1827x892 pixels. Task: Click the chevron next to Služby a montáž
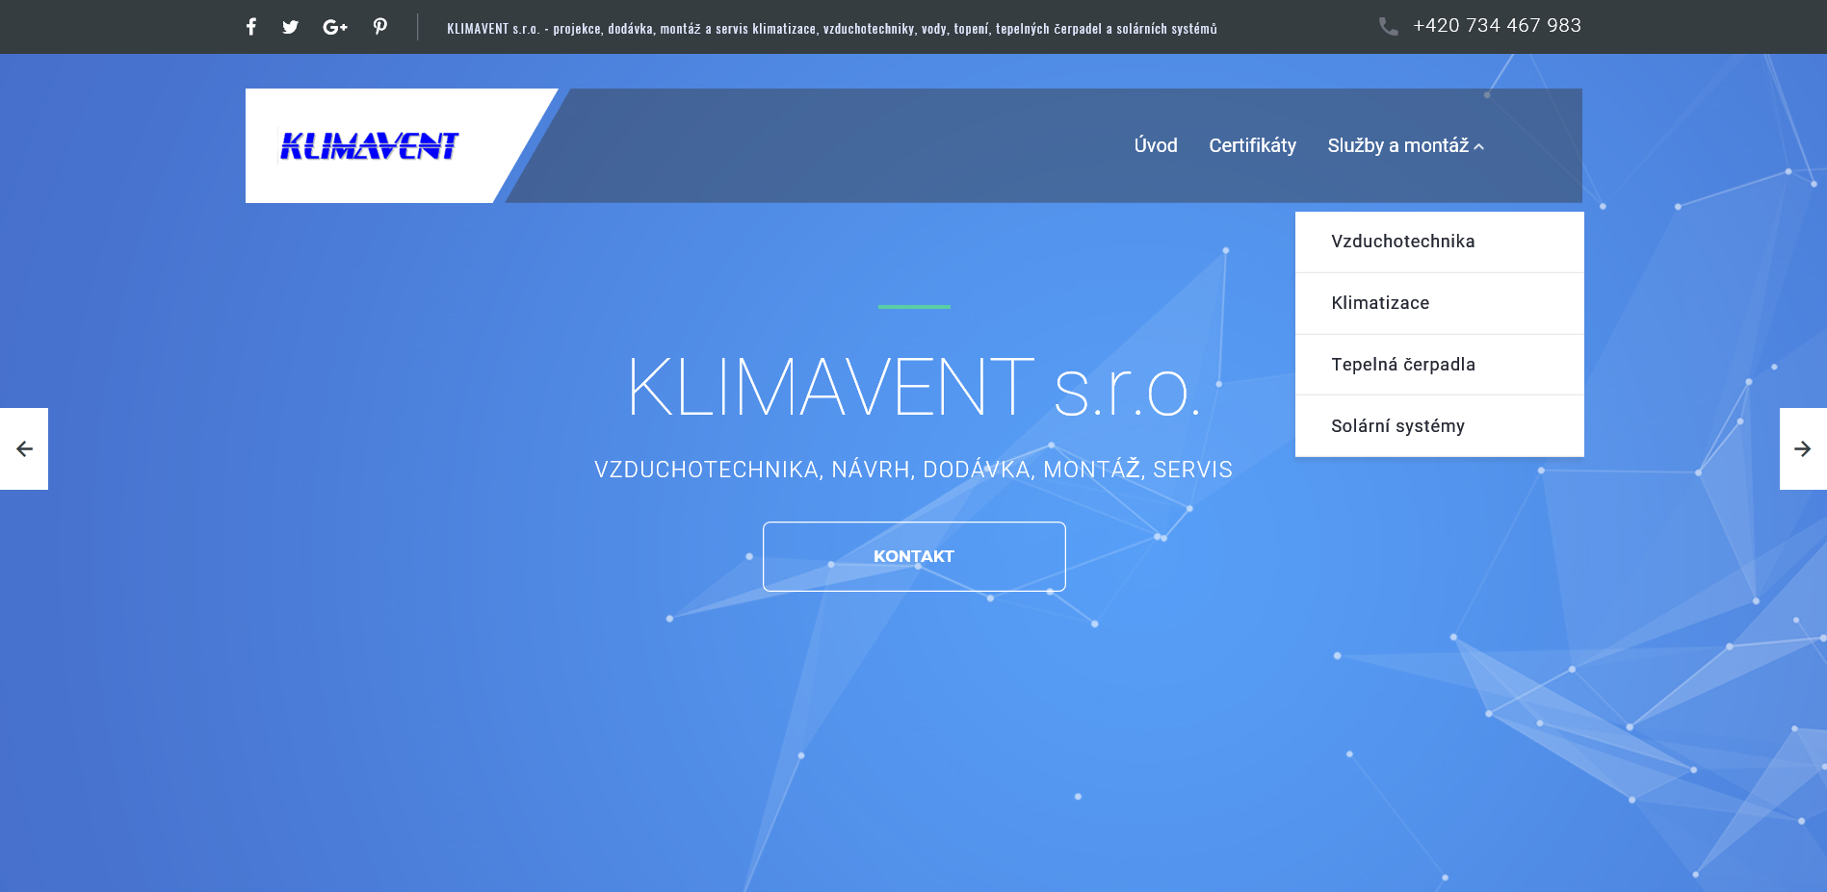tap(1479, 147)
